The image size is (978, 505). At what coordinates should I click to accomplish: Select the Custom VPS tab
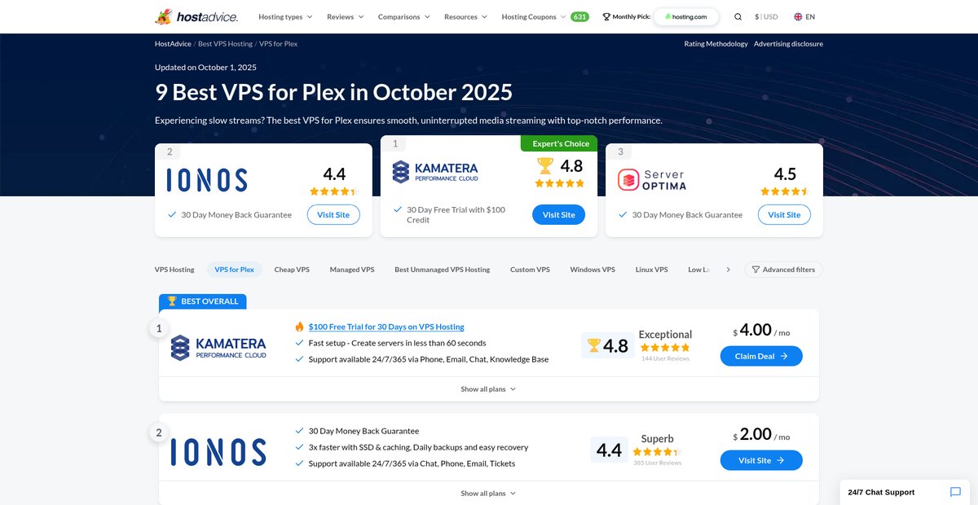click(530, 270)
